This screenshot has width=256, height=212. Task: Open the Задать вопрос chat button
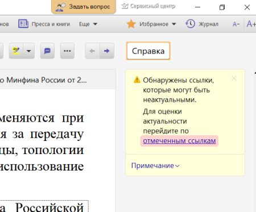84,7
